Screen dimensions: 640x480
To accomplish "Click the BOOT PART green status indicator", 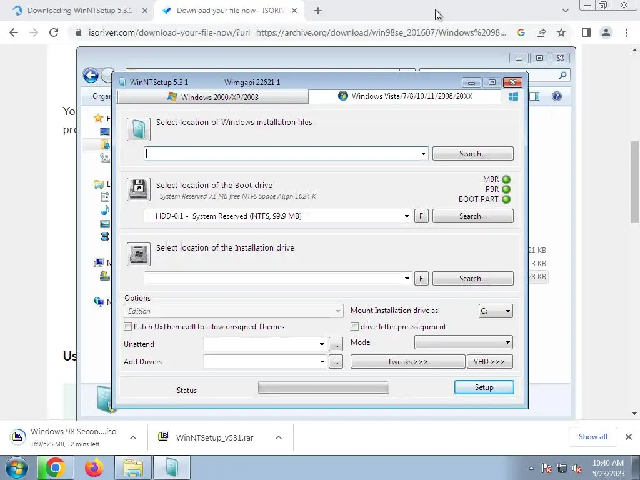I will [506, 199].
